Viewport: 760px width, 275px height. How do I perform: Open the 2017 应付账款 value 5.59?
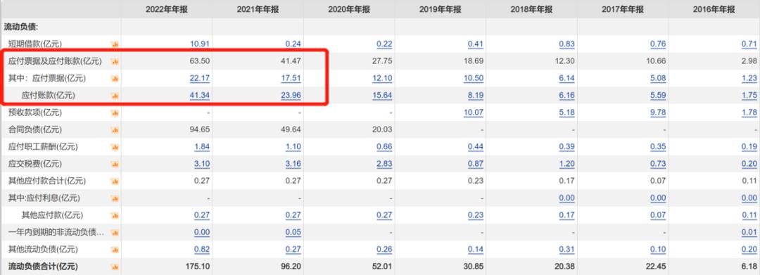pyautogui.click(x=658, y=96)
